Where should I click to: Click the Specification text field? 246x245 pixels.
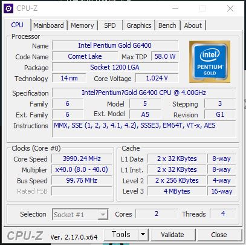coord(144,93)
